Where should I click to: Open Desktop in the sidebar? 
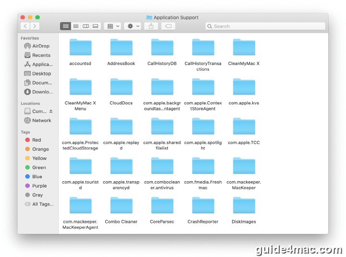click(x=37, y=73)
